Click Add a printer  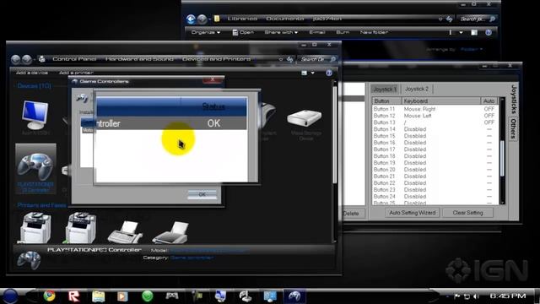pyautogui.click(x=76, y=73)
